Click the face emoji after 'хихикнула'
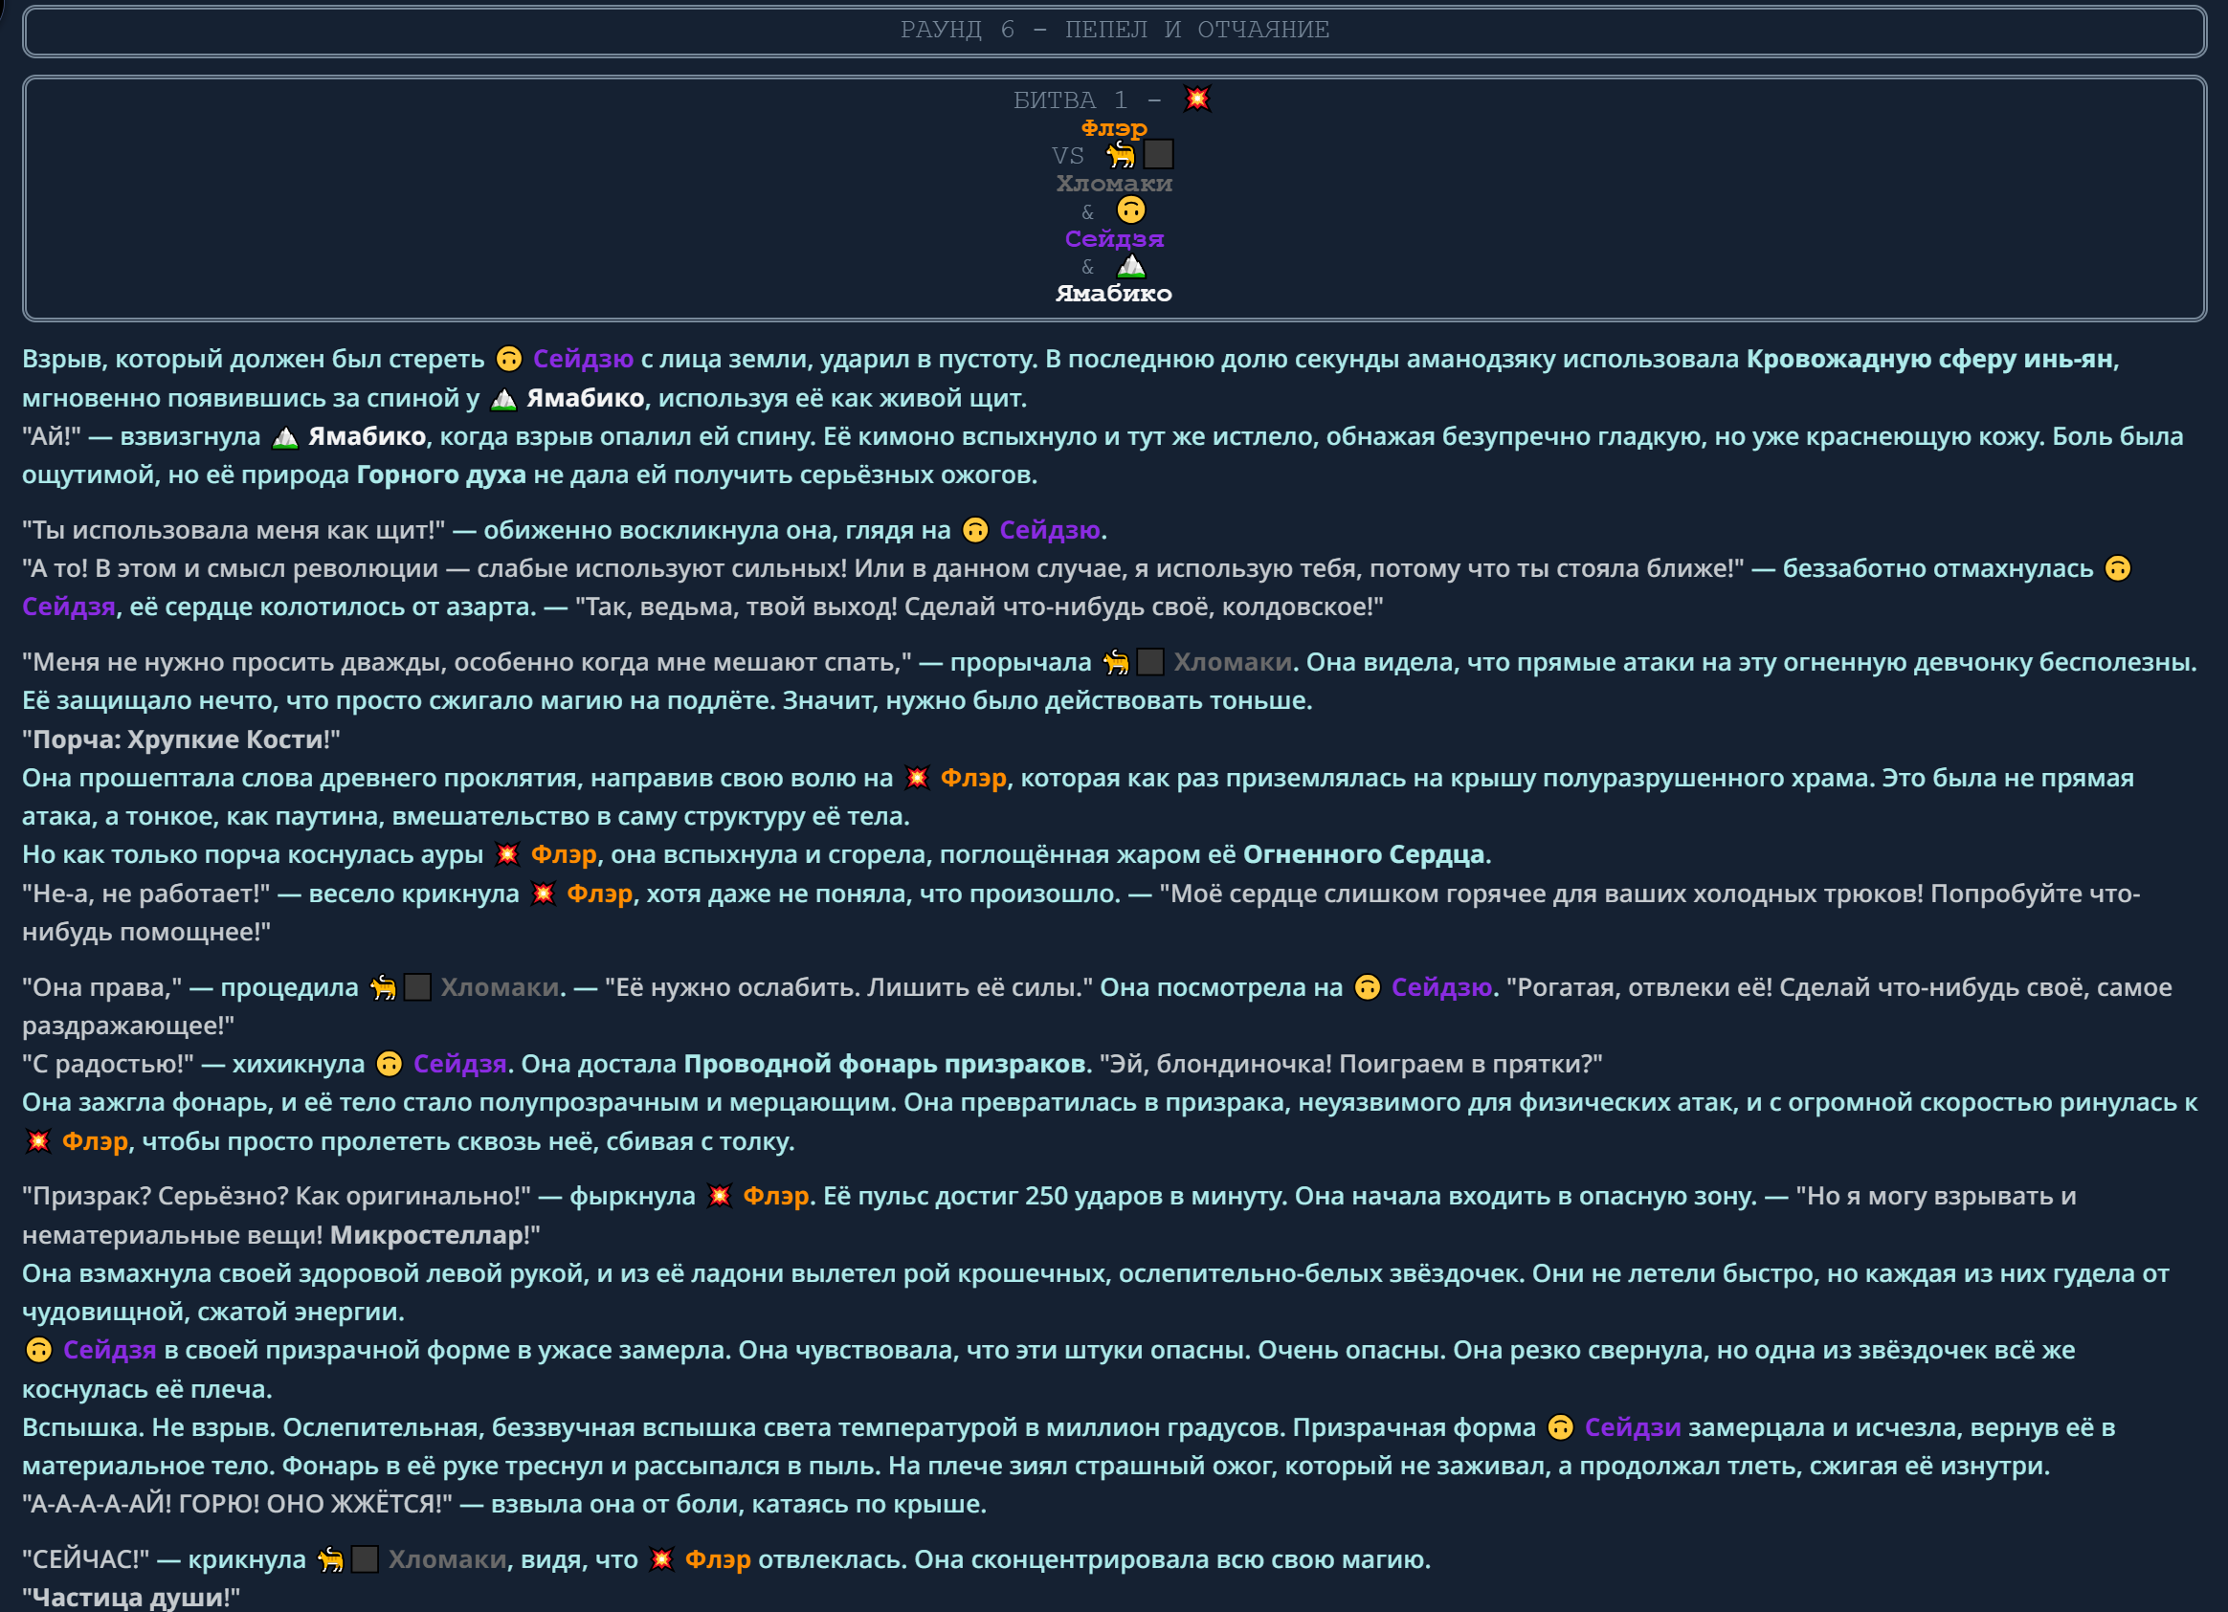 pyautogui.click(x=389, y=1064)
